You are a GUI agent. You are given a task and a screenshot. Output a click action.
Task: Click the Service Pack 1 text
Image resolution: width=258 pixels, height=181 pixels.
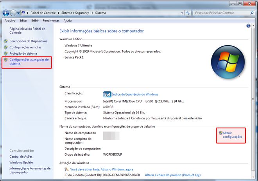pos(74,57)
